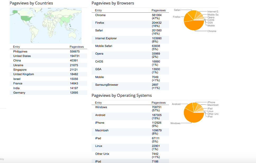
Task: Click the Pageviews by Countries heading
Action: click(31, 3)
